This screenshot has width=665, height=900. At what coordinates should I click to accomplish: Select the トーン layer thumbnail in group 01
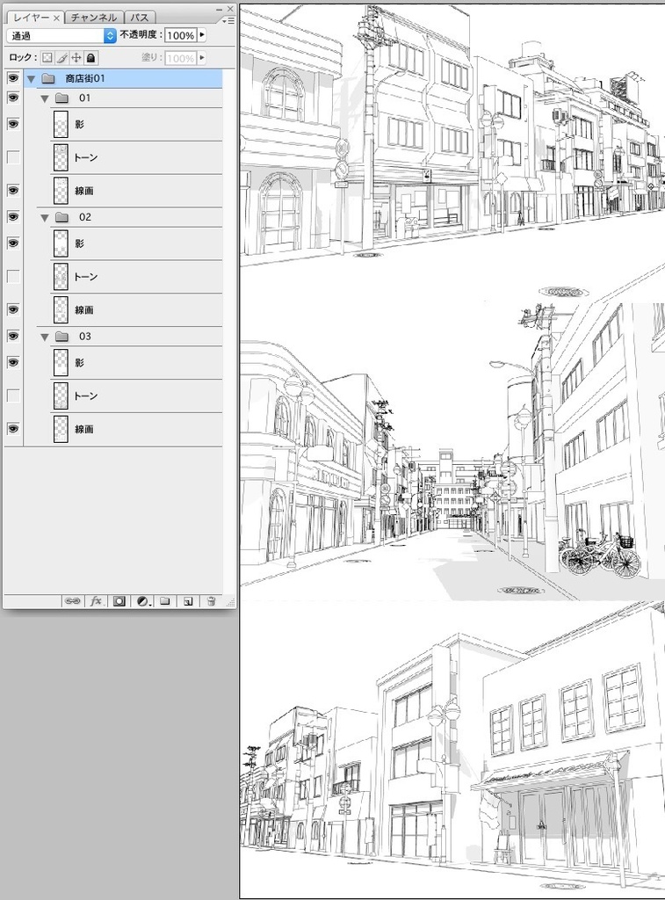click(61, 158)
